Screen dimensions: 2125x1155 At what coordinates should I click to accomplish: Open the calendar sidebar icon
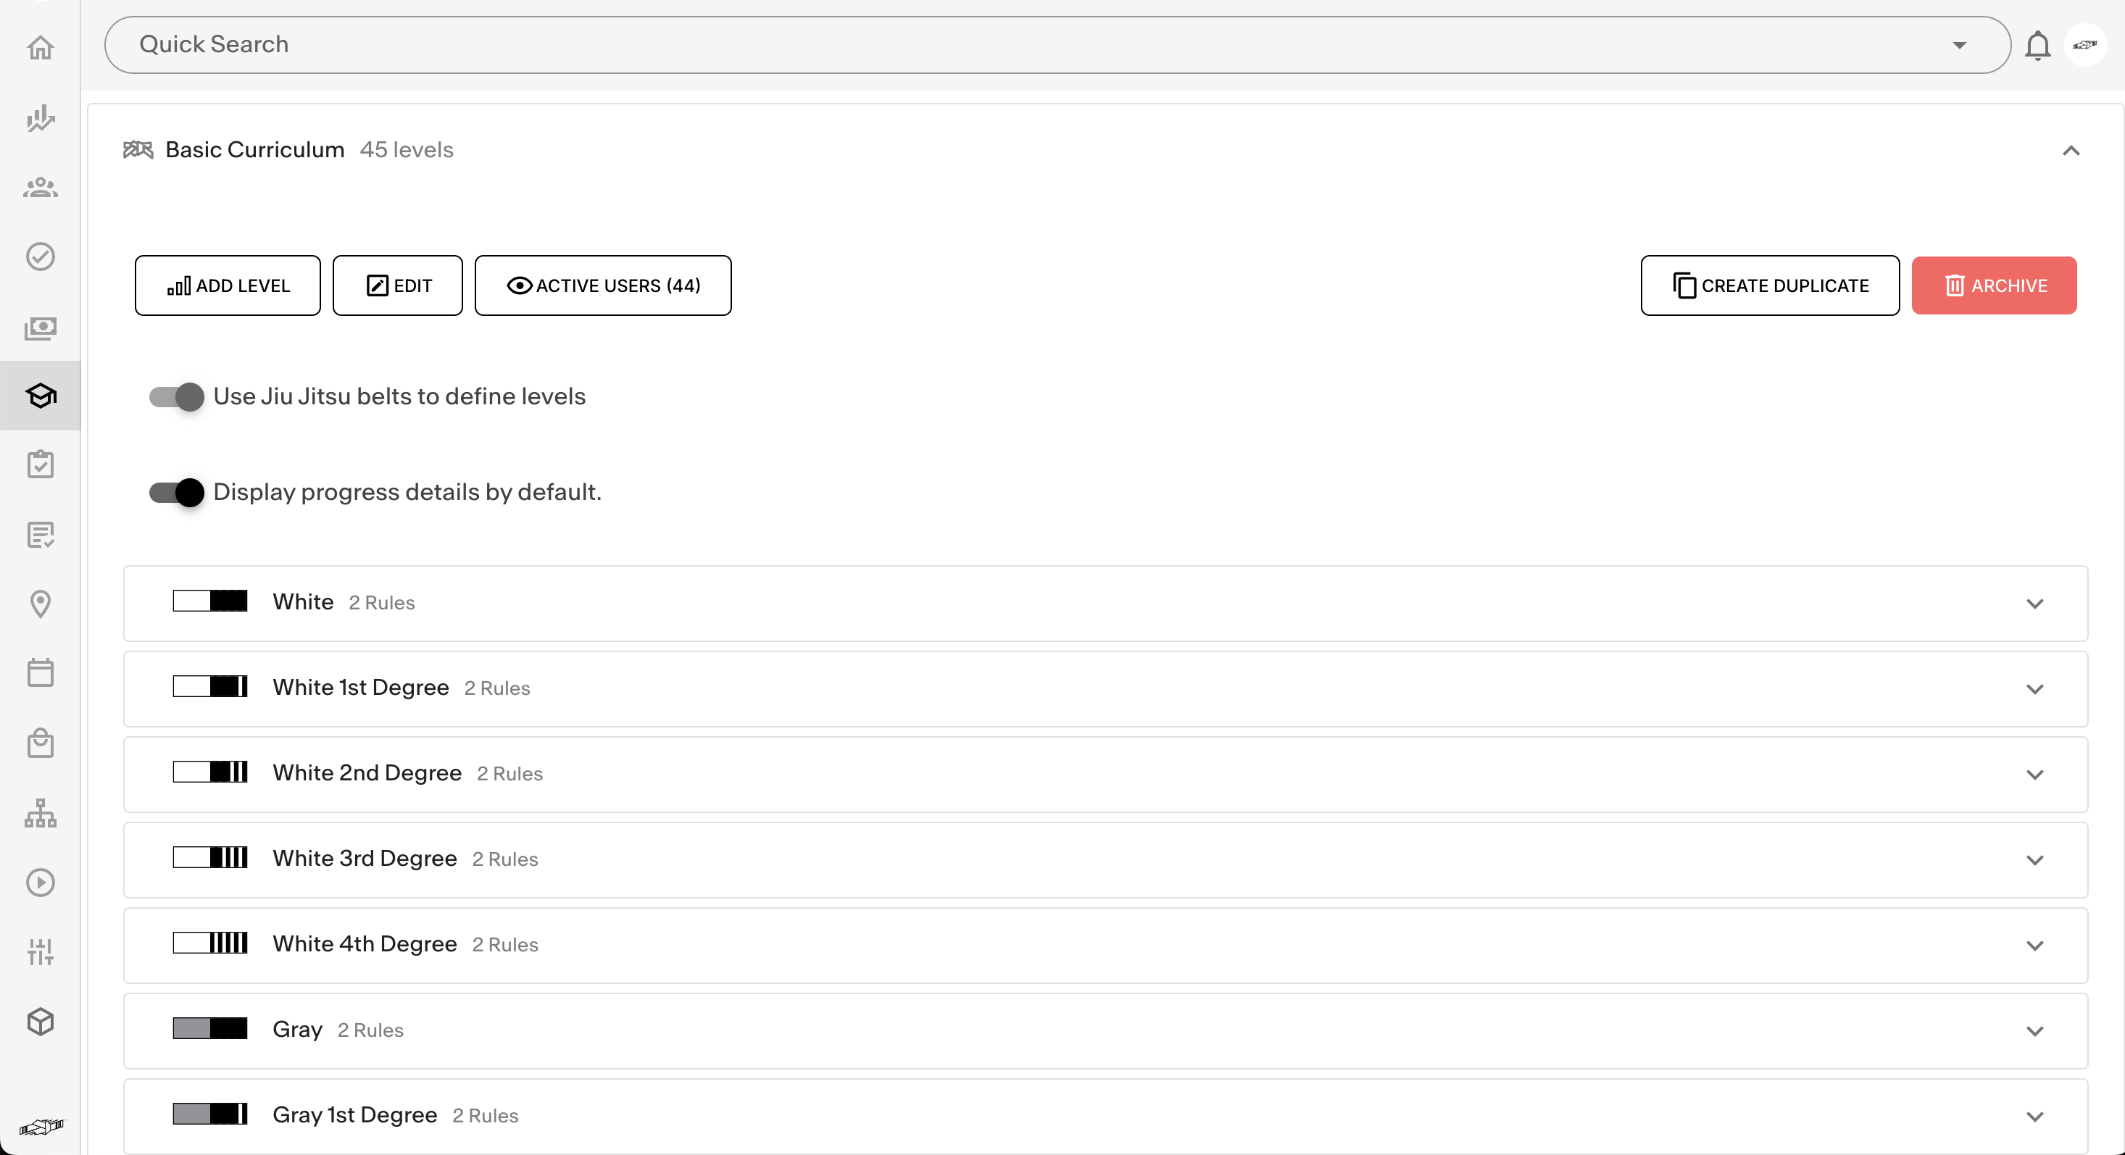[x=40, y=672]
